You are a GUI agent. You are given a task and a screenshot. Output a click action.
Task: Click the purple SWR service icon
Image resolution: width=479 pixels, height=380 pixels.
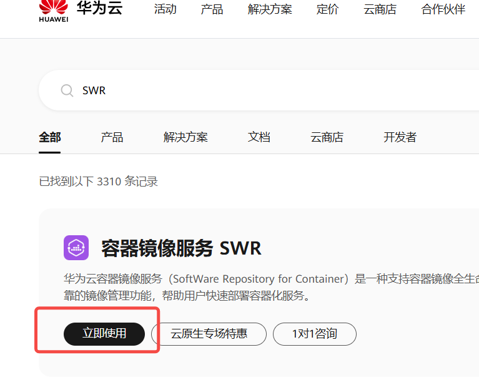point(76,248)
